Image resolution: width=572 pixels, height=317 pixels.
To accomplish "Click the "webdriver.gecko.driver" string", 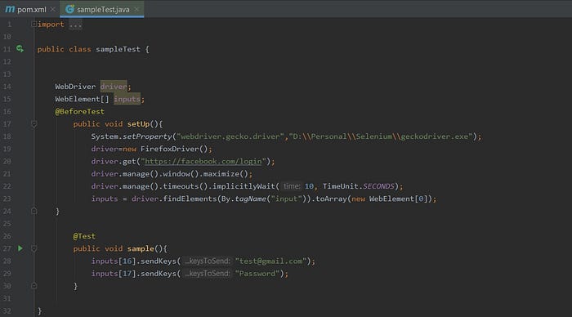I will point(230,136).
